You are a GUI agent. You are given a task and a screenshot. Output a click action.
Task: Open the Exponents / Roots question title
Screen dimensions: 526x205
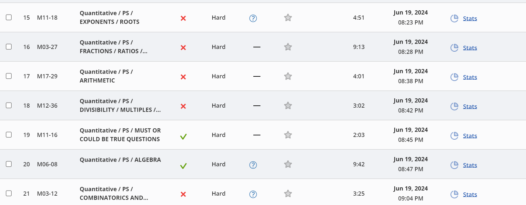coord(109,17)
